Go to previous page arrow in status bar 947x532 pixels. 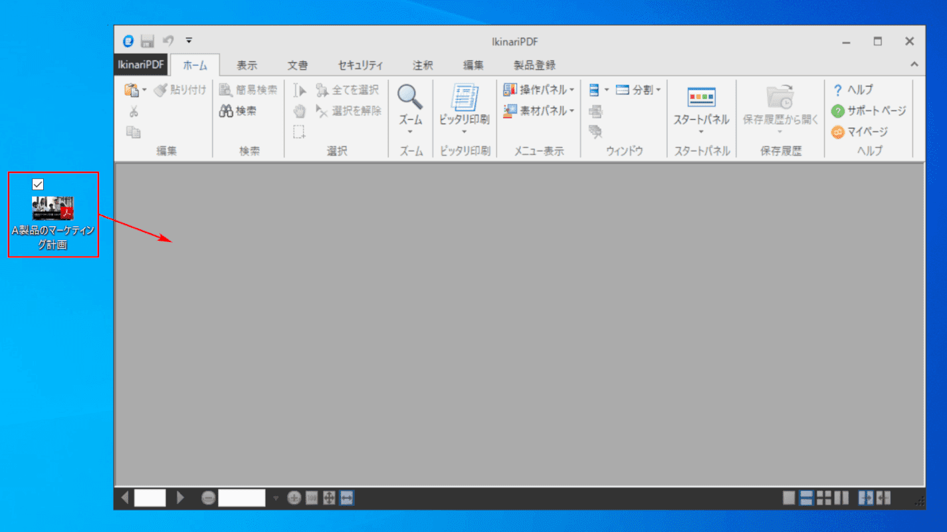pos(126,497)
